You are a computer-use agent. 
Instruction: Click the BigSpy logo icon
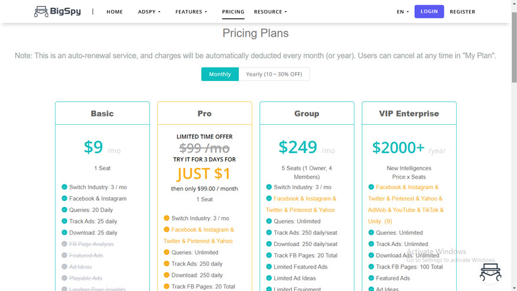41,12
